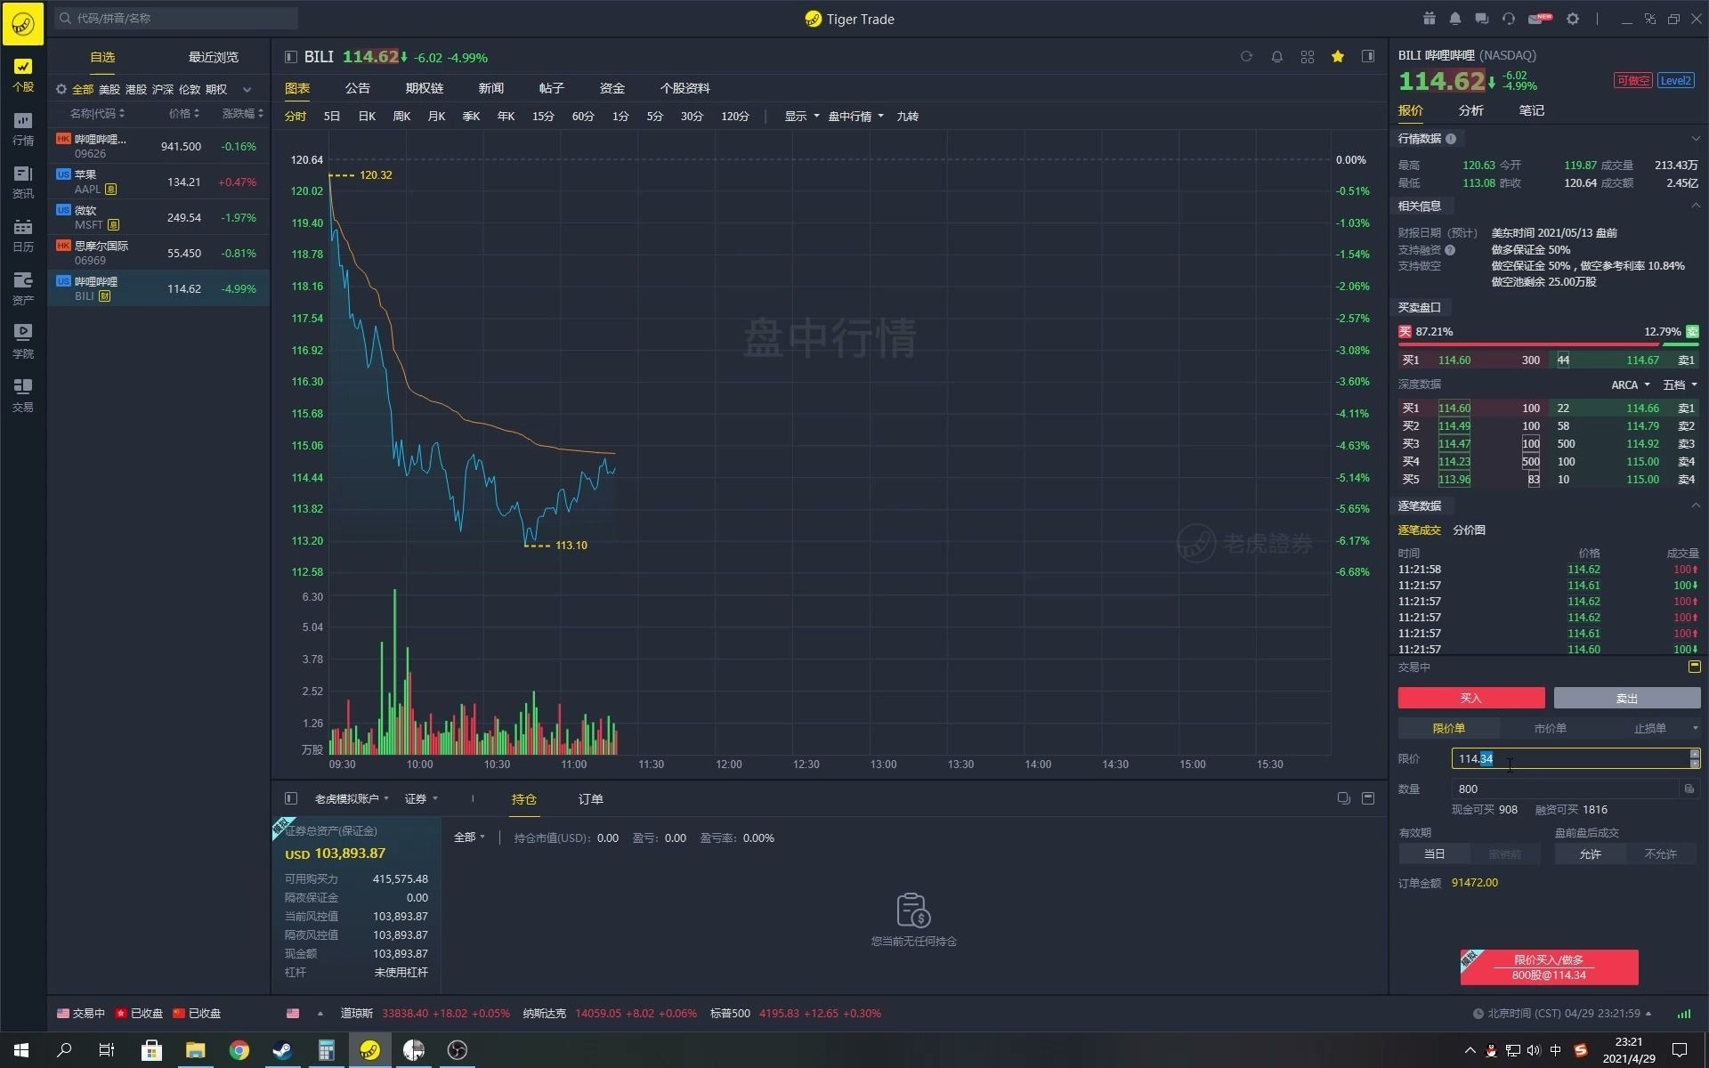Increase limit price with up stepper
Screen dimensions: 1709x1068
(1695, 754)
